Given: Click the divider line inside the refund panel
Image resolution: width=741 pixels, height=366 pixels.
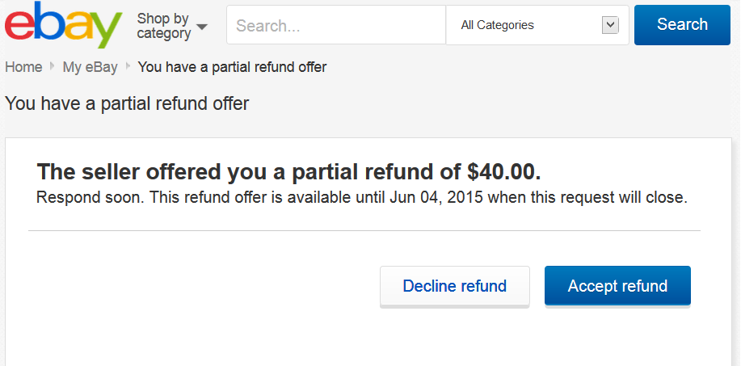Looking at the screenshot, I should pyautogui.click(x=364, y=230).
